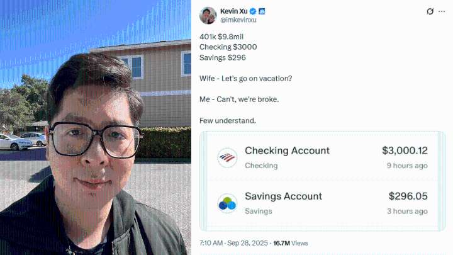The height and width of the screenshot is (255, 453).
Task: Open the three-dot more options menu
Action: 442,11
